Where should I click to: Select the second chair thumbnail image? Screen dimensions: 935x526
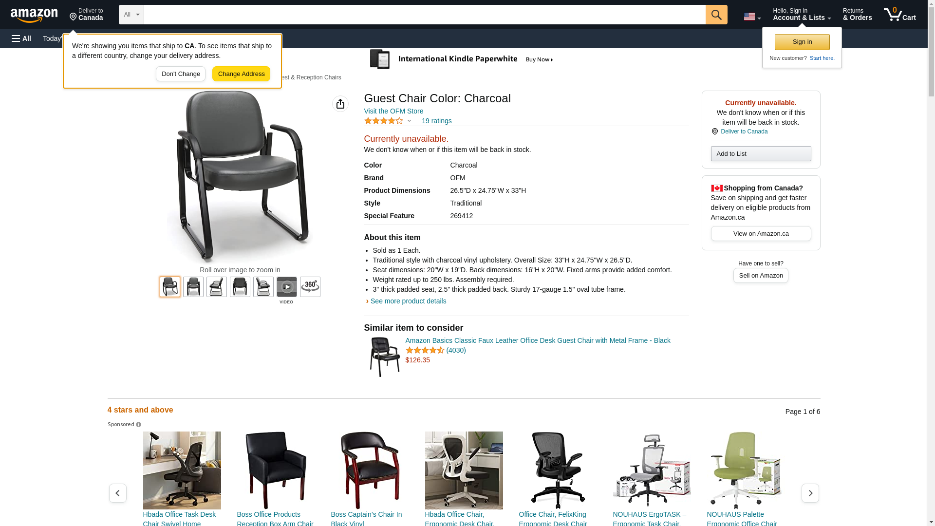point(193,287)
